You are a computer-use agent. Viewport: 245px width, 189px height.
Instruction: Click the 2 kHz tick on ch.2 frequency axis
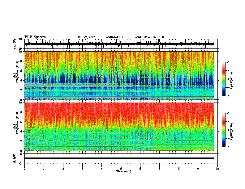coord(21,141)
